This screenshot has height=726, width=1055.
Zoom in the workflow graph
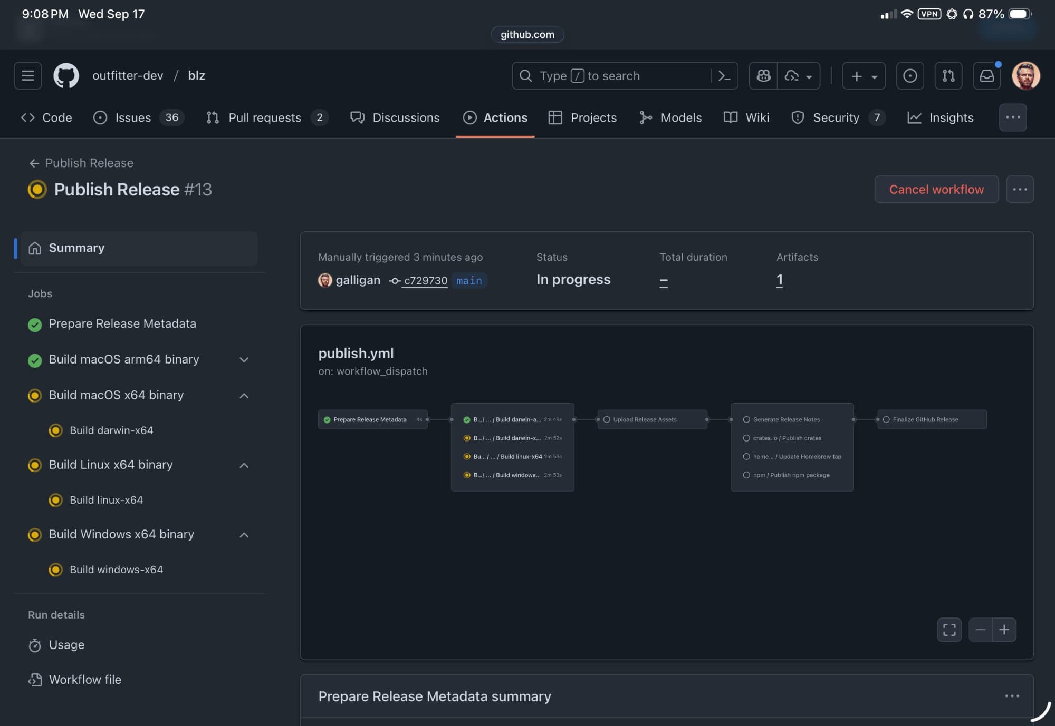1004,630
